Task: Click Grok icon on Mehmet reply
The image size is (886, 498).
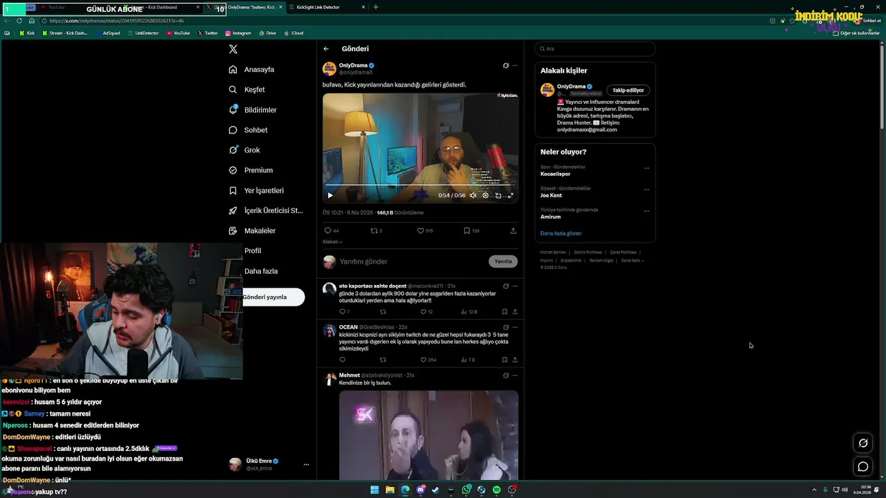Action: point(506,376)
